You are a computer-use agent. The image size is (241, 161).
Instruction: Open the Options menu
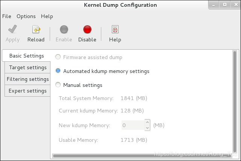(26, 16)
